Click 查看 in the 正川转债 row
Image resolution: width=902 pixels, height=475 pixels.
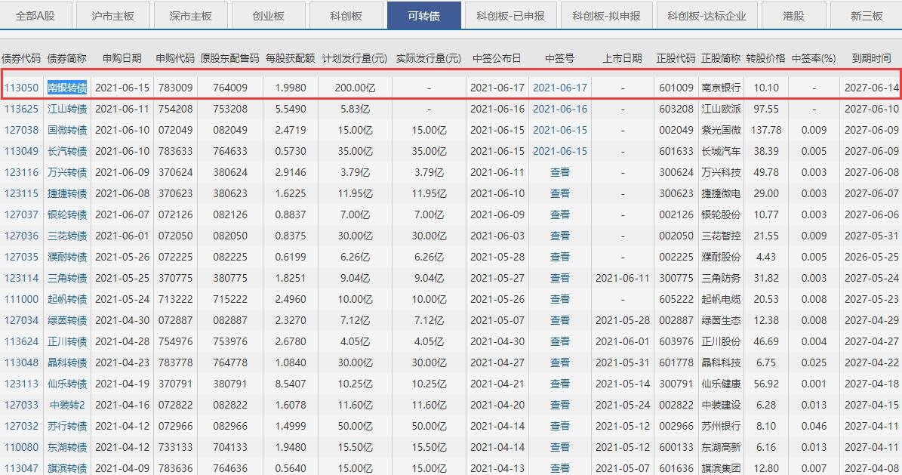[560, 341]
